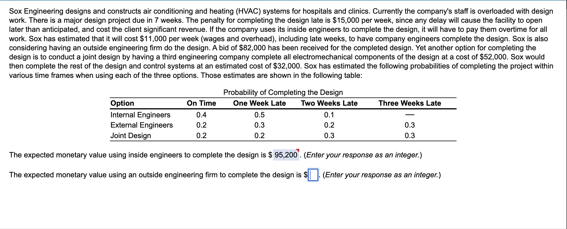
Task: Select the 0.3 value under Three Weeks Late
Action: [x=410, y=125]
